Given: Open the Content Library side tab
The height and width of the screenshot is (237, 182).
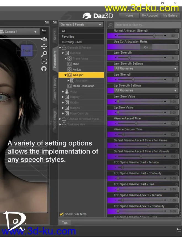Looking at the screenshot, I should point(55,89).
